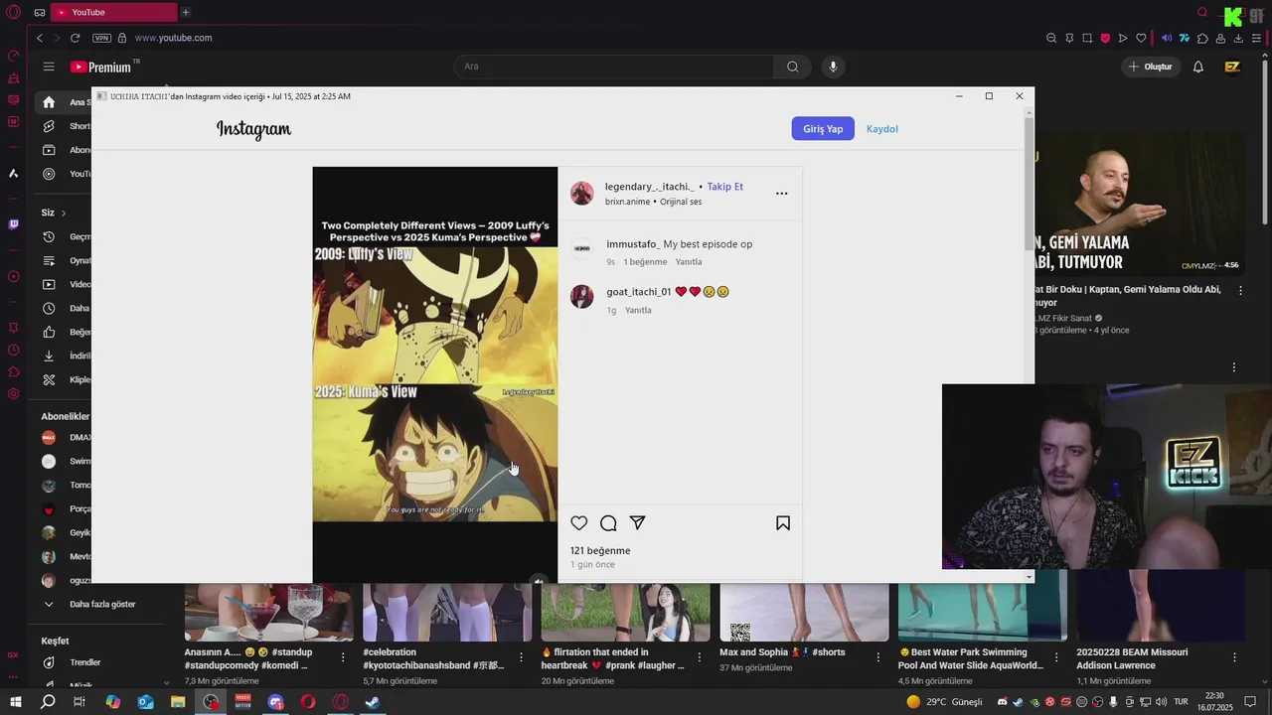Image resolution: width=1272 pixels, height=715 pixels.
Task: Click the www.youtube.com address bar
Action: click(x=173, y=38)
